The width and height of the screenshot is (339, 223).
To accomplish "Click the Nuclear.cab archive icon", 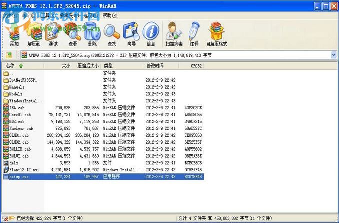I will pyautogui.click(x=6, y=128).
